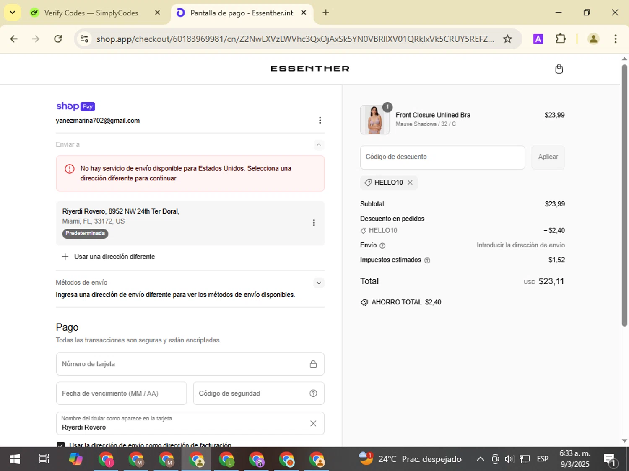This screenshot has width=629, height=471.
Task: Focus the Código de descuento field
Action: click(x=442, y=157)
